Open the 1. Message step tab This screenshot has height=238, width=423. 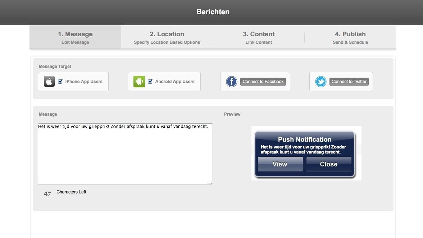pos(75,37)
